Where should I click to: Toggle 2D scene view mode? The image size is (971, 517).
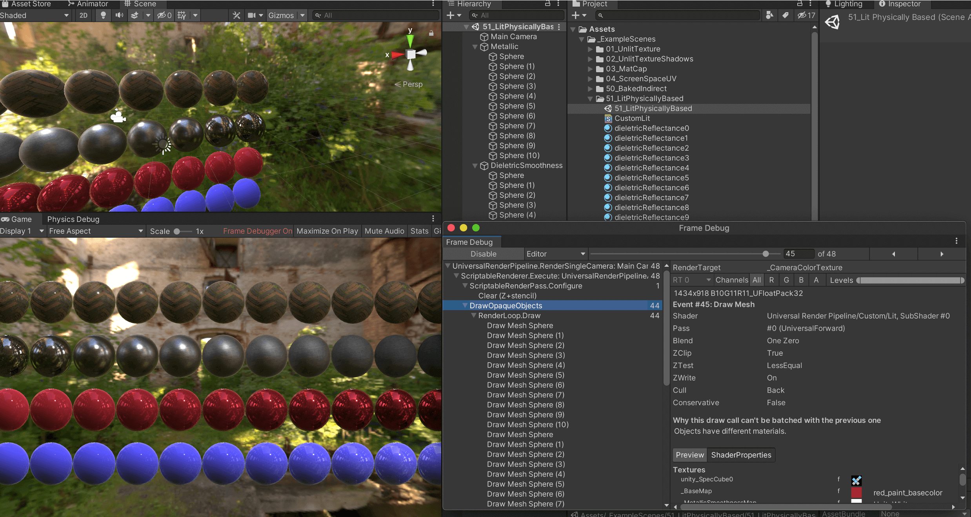[83, 15]
